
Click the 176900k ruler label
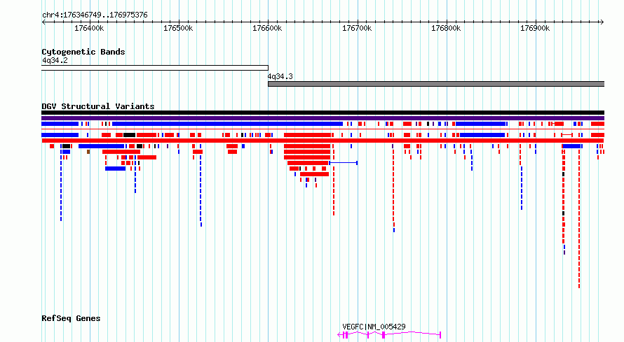tap(535, 28)
